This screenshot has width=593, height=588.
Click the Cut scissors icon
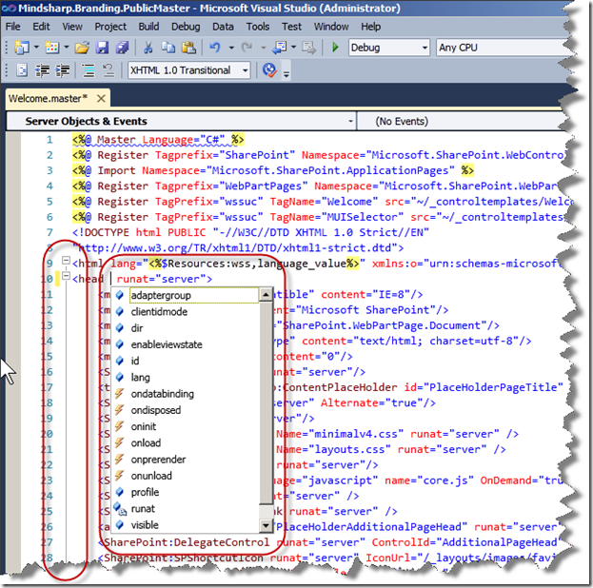click(x=148, y=48)
